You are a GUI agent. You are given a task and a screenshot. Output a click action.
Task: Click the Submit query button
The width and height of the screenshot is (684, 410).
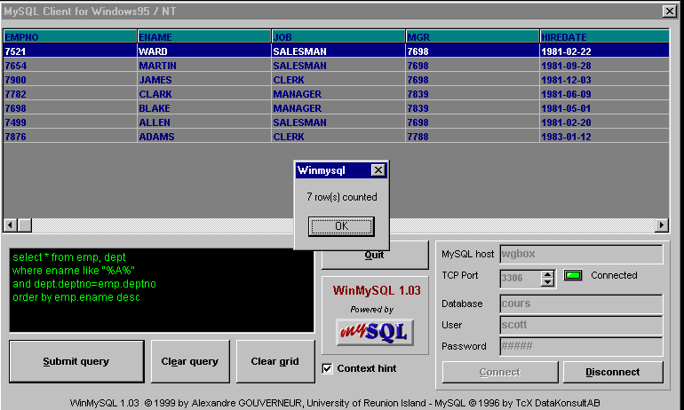76,362
